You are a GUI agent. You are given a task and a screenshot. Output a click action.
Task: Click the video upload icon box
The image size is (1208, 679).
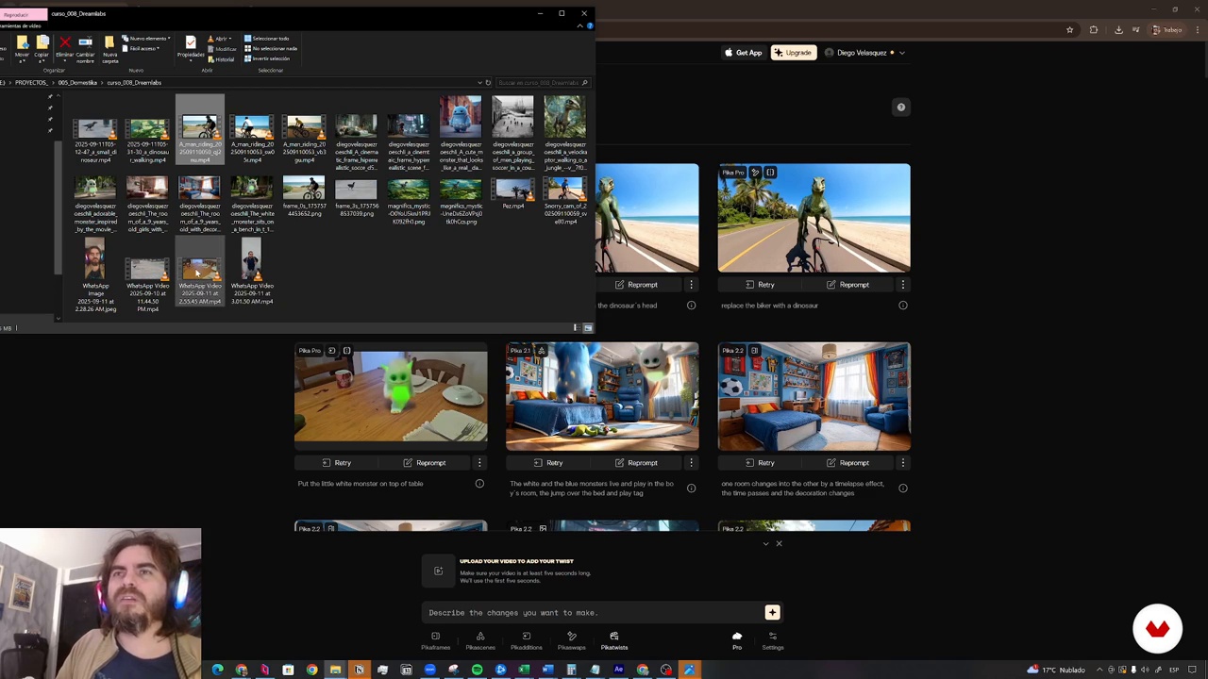pyautogui.click(x=438, y=571)
